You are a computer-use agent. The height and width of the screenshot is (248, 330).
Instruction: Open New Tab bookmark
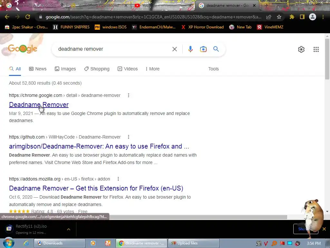click(240, 27)
